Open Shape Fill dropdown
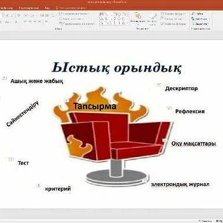This screenshot has width=223, height=223. point(173,14)
